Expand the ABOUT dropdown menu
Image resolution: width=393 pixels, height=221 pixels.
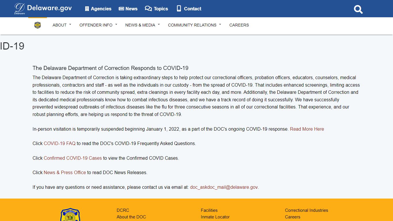click(x=62, y=25)
